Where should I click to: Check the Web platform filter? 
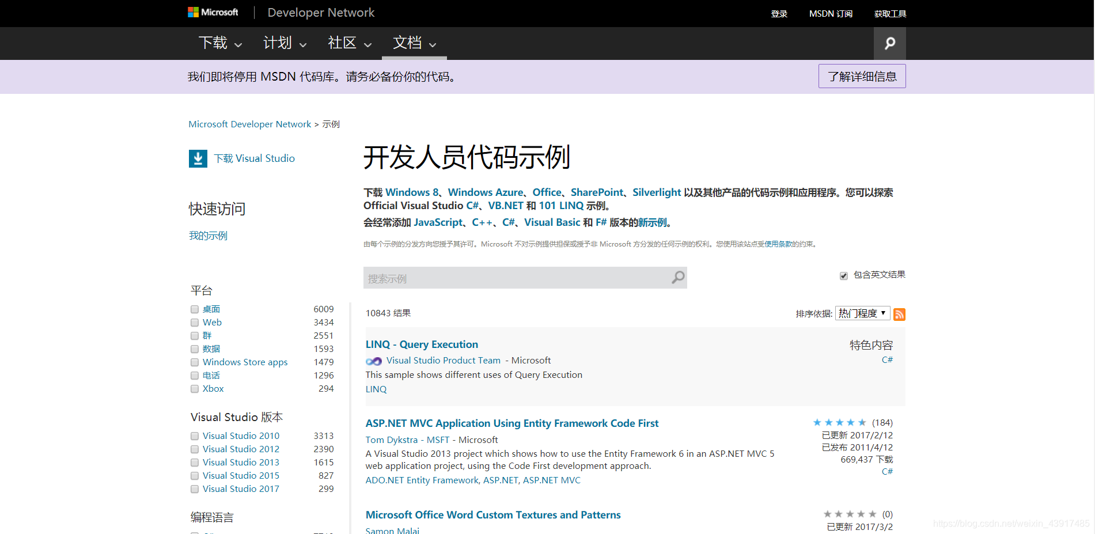pos(195,323)
